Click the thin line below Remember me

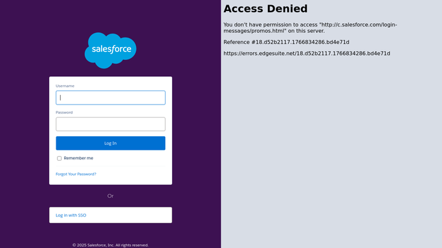tap(111, 166)
